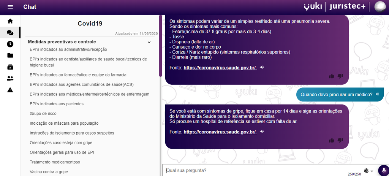The width and height of the screenshot is (389, 176).
Task: Open Instruções de isolamento para casos suspeitos
Action: (72, 133)
